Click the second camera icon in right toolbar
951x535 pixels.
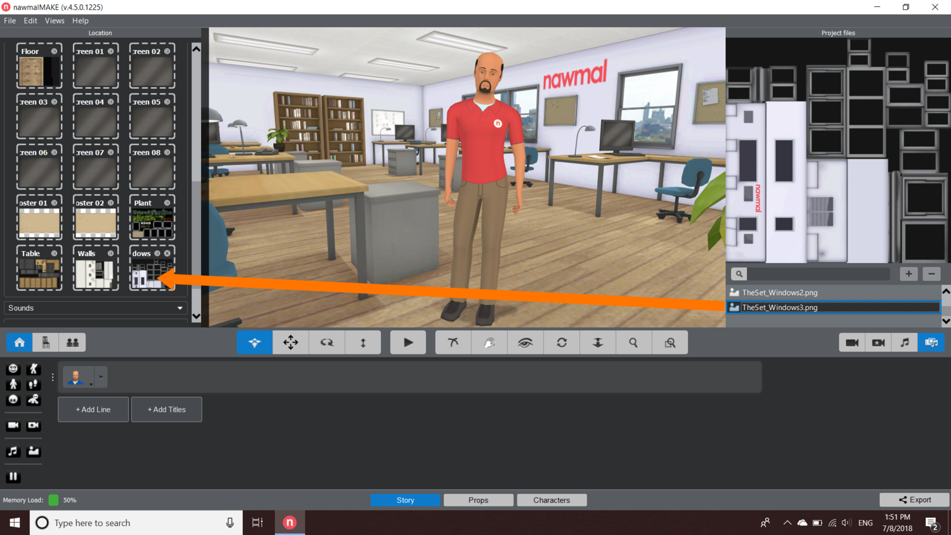pyautogui.click(x=878, y=342)
